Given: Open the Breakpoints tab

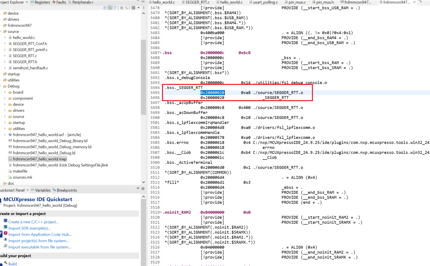Looking at the screenshot, I should pos(65,190).
